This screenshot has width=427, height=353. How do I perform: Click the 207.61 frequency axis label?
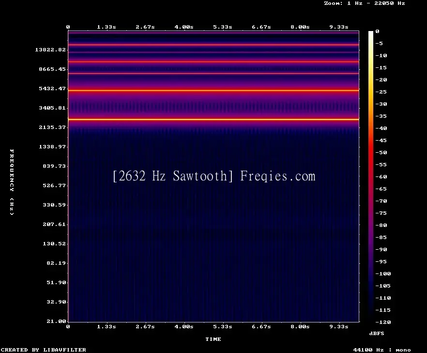click(54, 224)
